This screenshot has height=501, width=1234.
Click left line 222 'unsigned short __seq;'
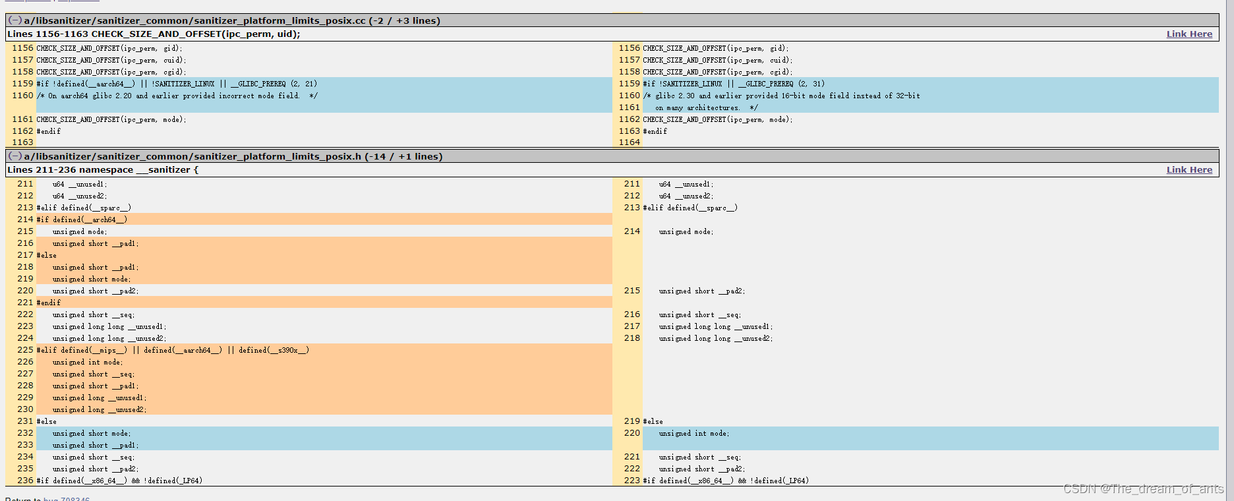point(94,314)
